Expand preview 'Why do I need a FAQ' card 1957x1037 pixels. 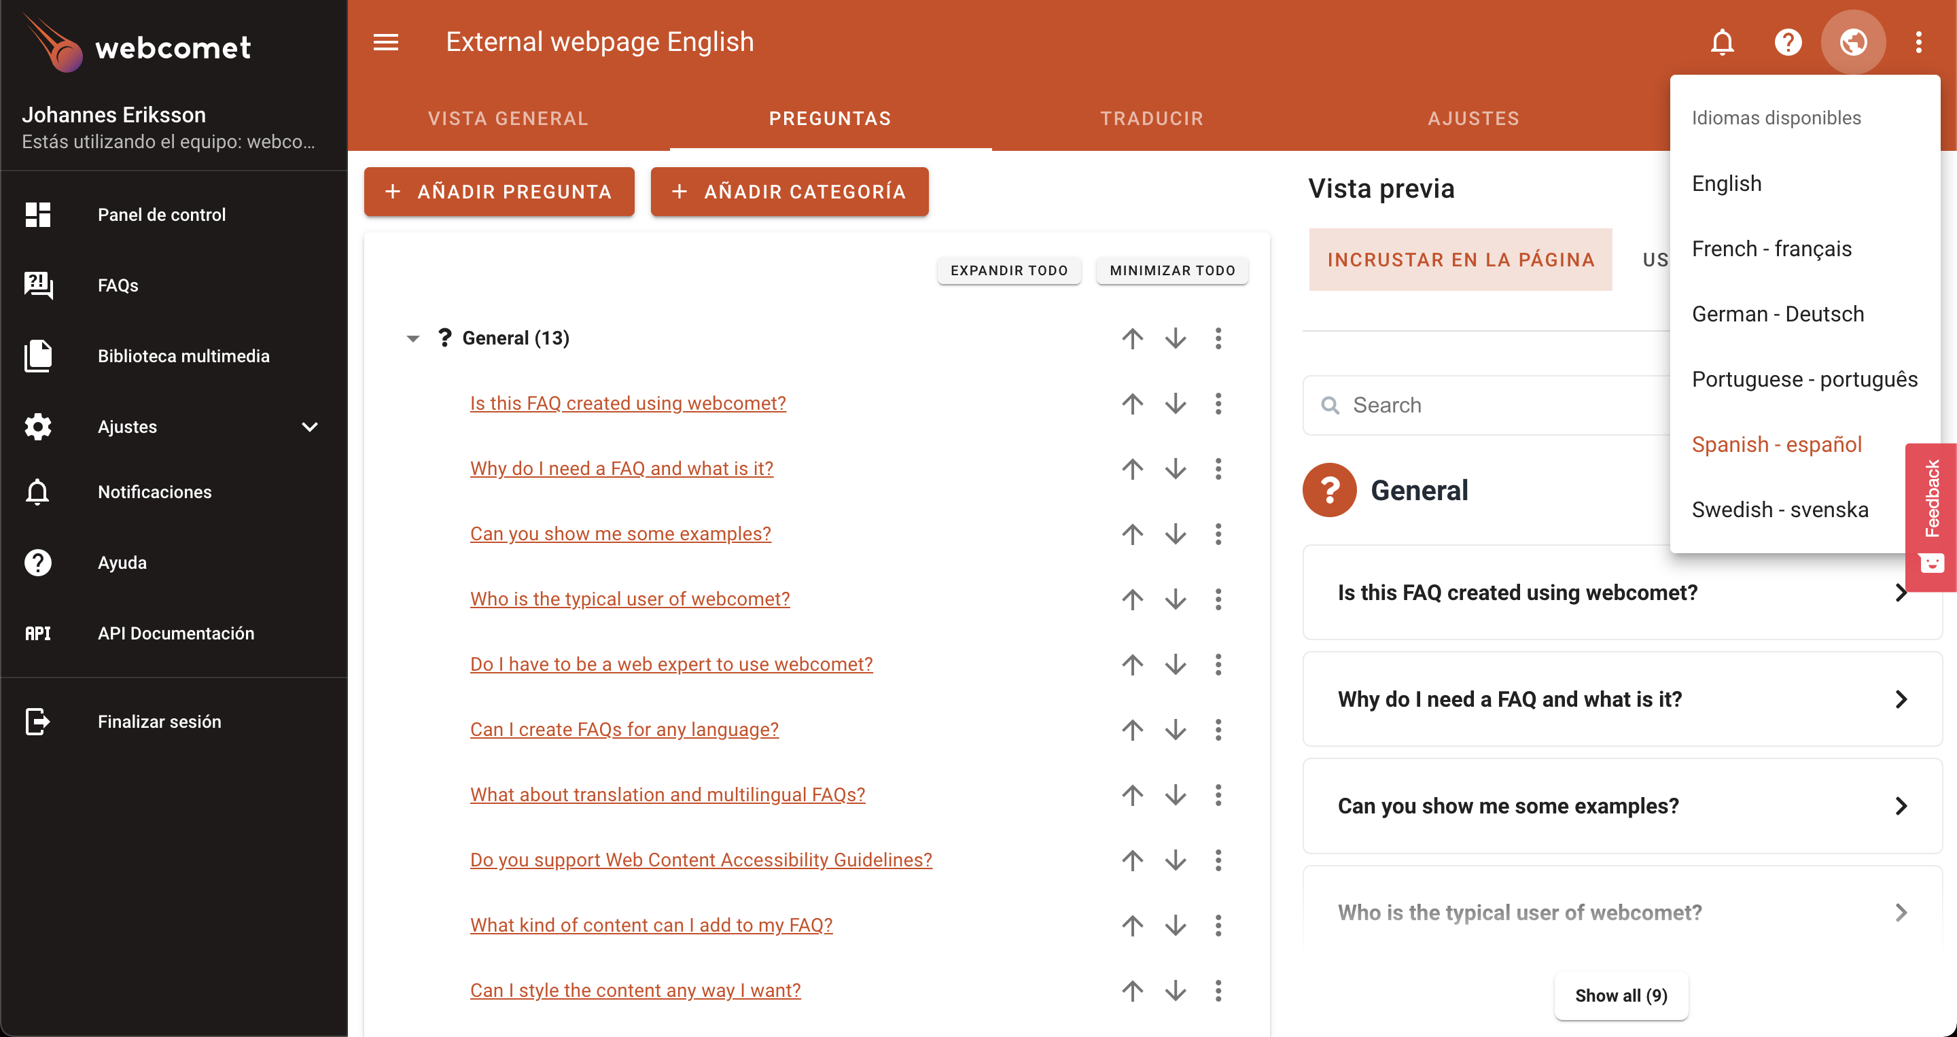point(1622,700)
